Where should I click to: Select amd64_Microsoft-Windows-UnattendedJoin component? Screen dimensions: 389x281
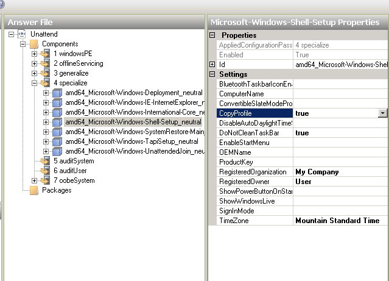coord(134,151)
